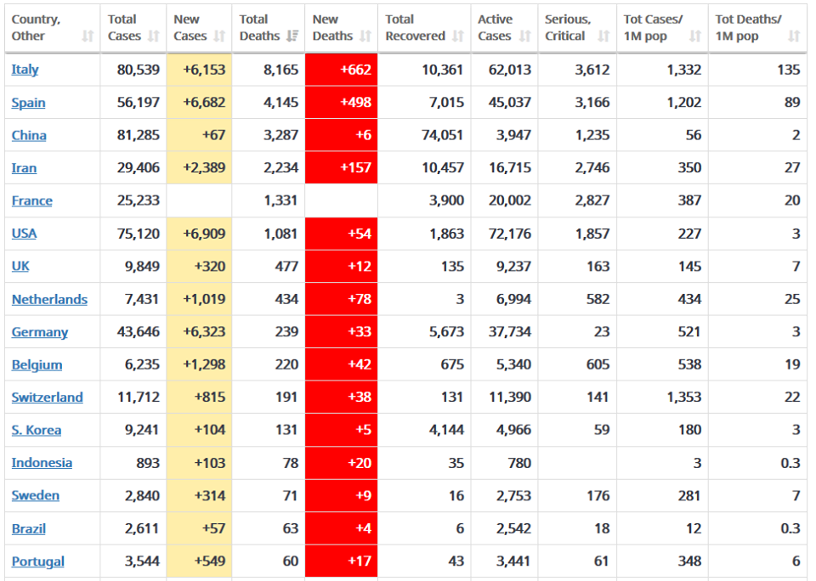
Task: Click Spain's new cases cell +6,682
Action: [199, 103]
